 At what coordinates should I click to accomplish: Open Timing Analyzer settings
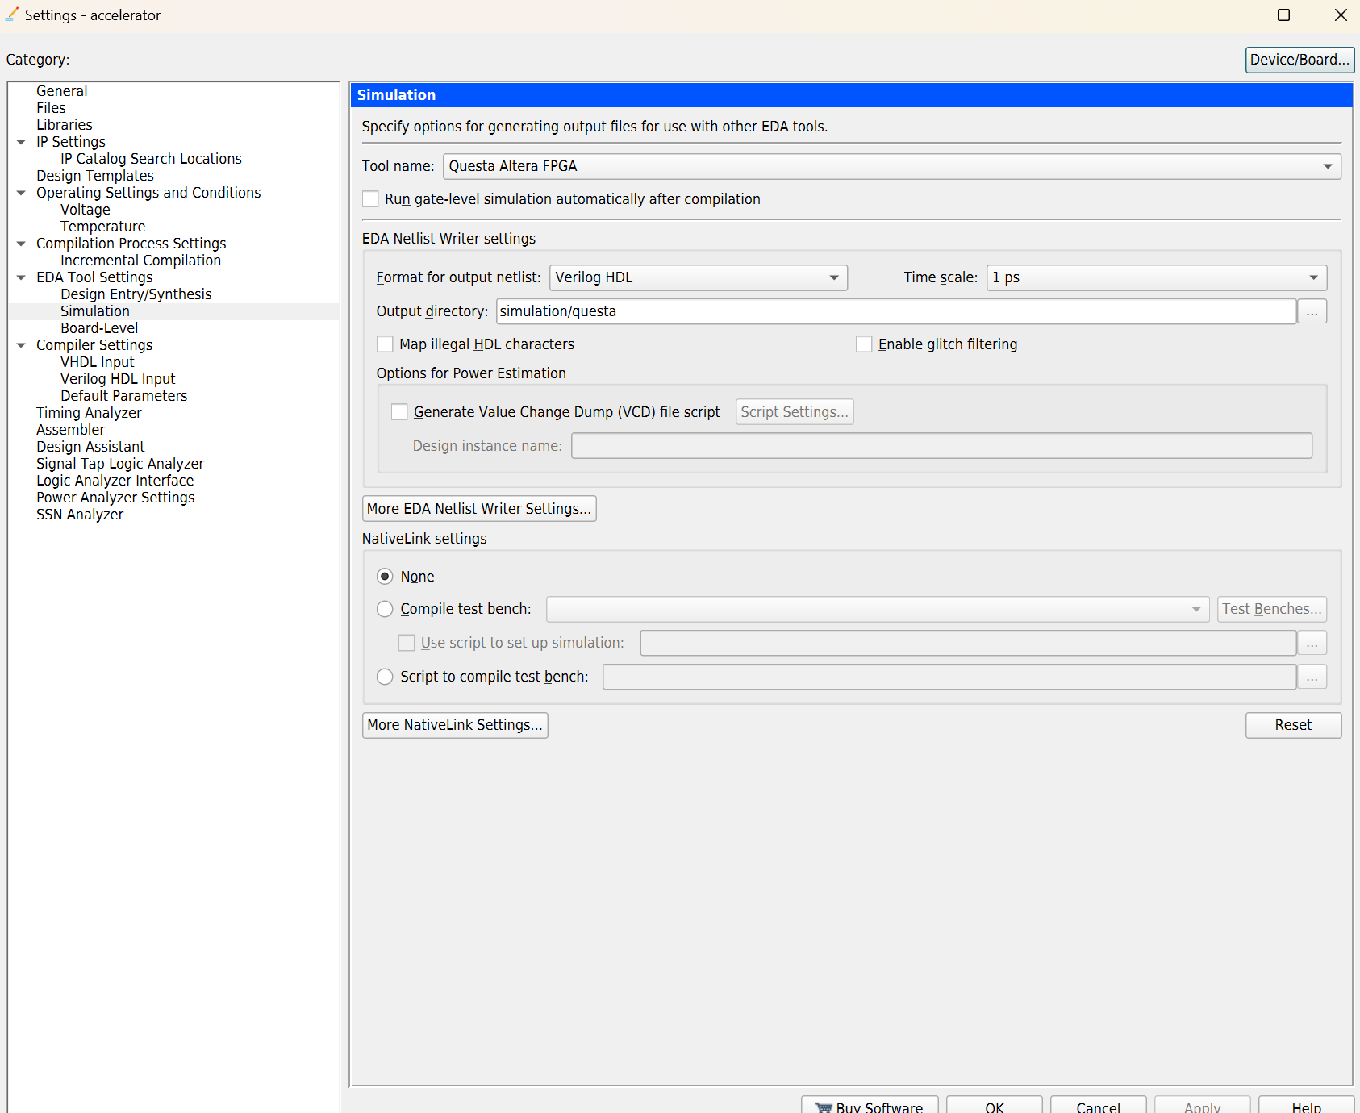[x=89, y=413]
